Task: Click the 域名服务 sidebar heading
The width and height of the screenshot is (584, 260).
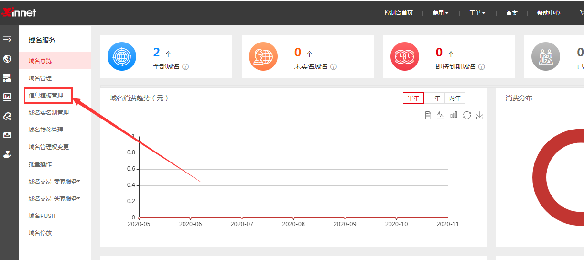Action: [x=42, y=40]
